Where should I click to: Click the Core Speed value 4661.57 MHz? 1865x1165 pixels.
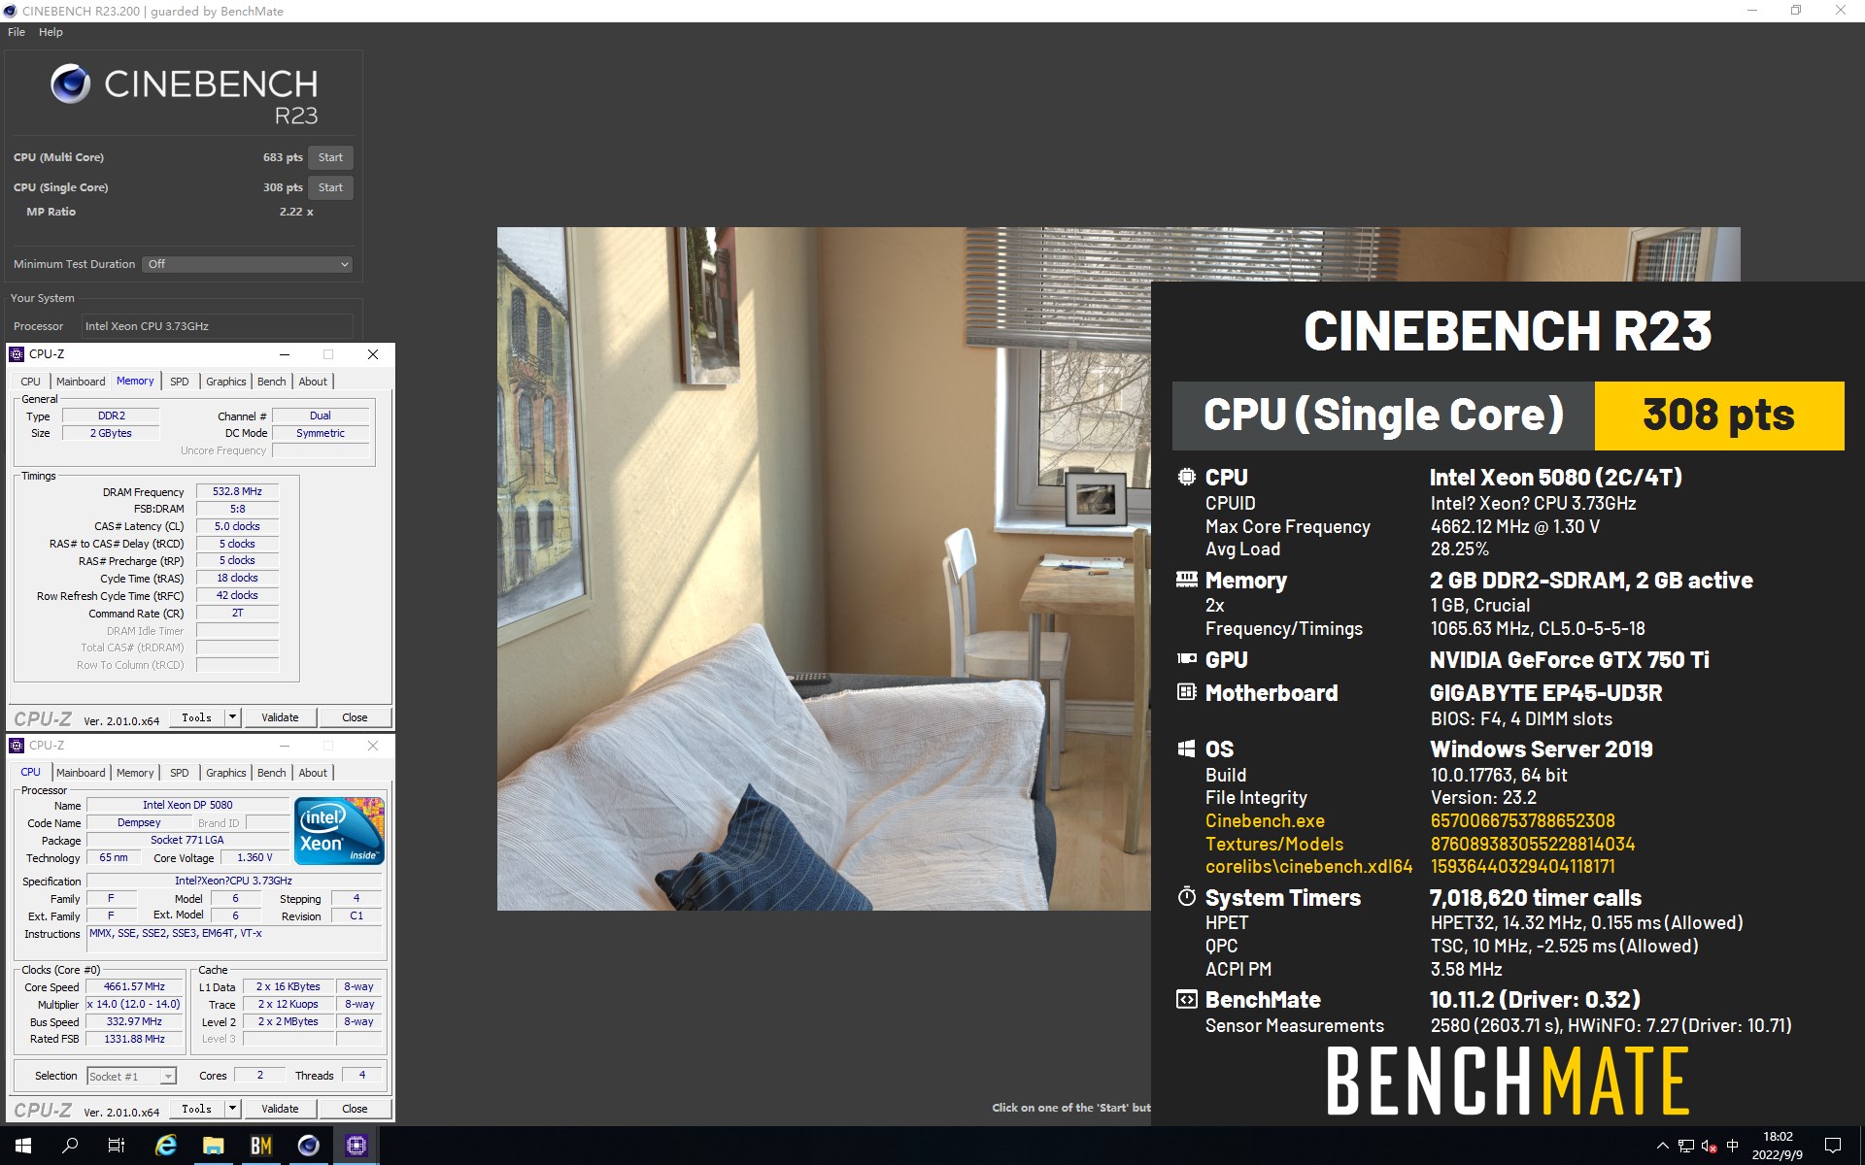[134, 986]
